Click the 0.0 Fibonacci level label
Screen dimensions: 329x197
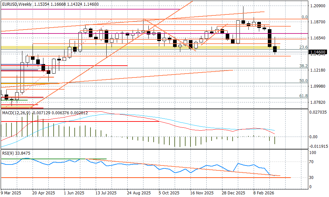pos(305,17)
